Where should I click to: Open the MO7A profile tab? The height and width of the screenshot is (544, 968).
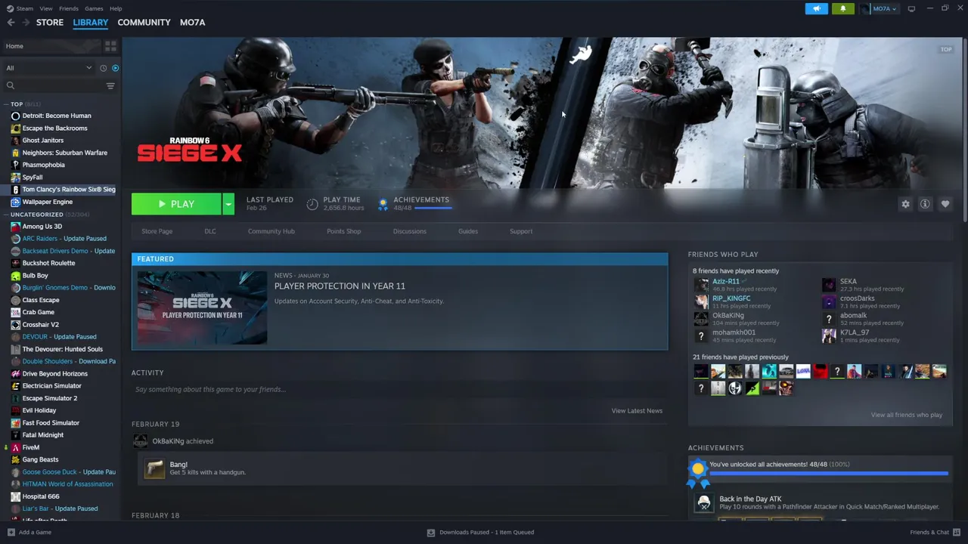[x=192, y=22]
